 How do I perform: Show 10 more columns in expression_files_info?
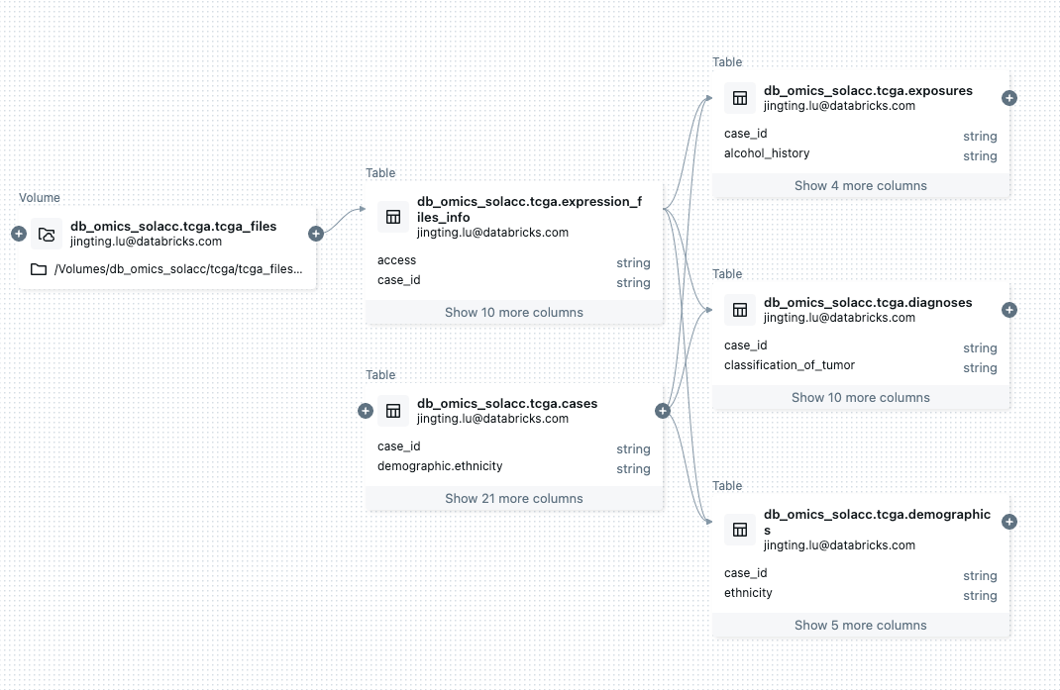(513, 312)
